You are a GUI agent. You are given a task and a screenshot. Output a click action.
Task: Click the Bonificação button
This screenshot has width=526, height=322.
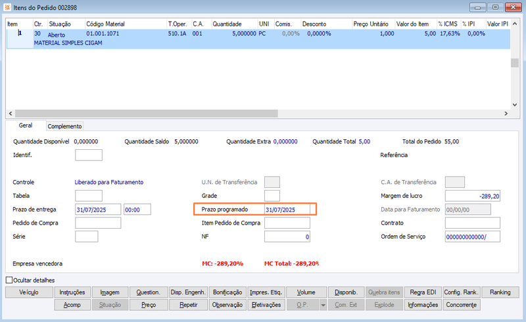pyautogui.click(x=227, y=292)
